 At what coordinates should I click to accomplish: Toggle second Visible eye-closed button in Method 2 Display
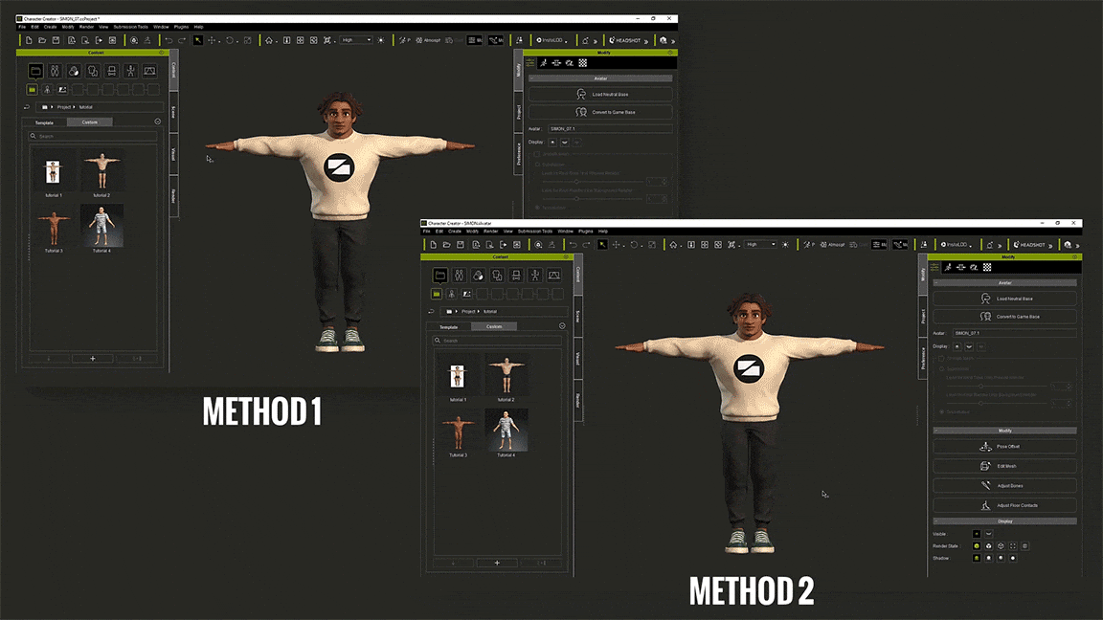[988, 534]
